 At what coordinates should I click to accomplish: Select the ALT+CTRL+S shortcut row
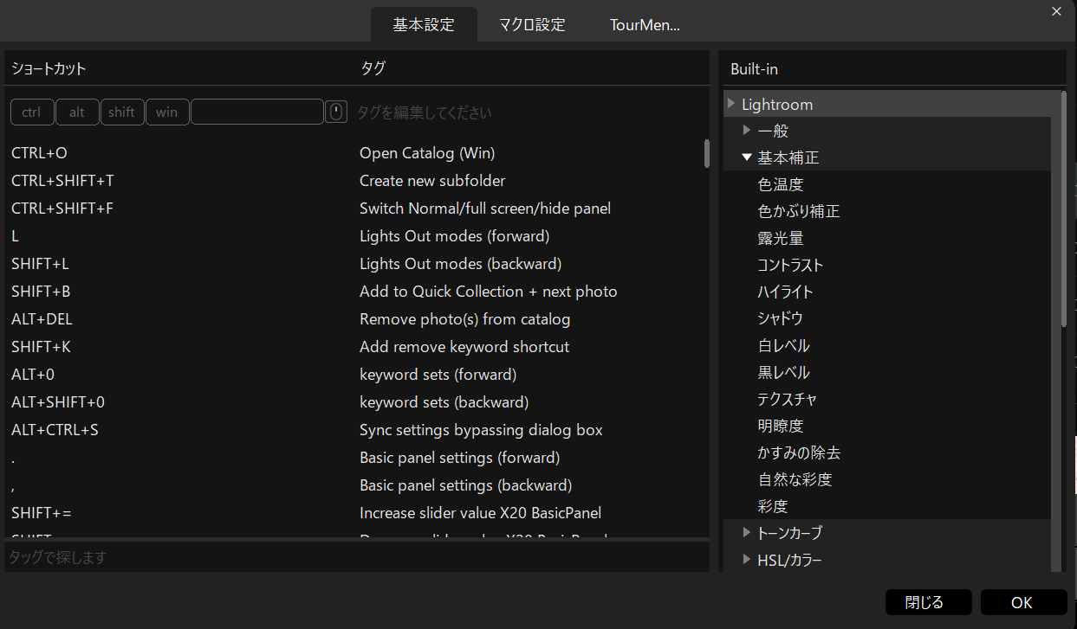coord(55,430)
